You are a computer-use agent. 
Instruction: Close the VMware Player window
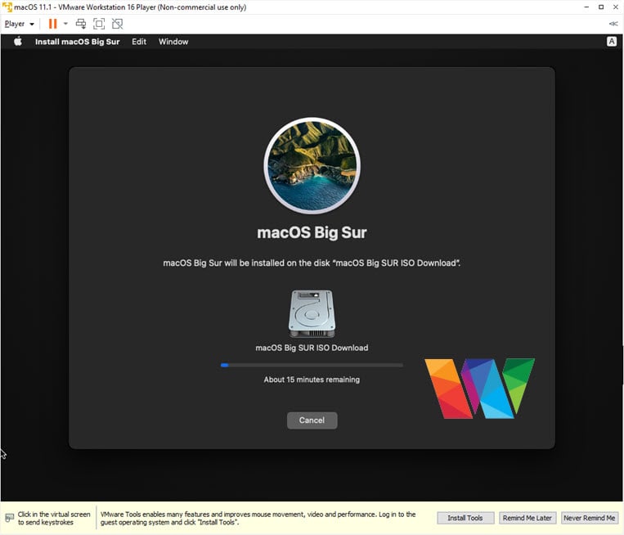[615, 7]
